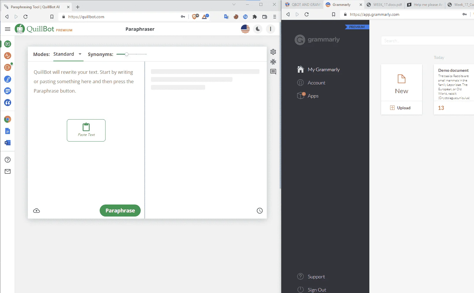Image resolution: width=474 pixels, height=293 pixels.
Task: Click the snowflake freeze-words icon
Action: point(273,62)
